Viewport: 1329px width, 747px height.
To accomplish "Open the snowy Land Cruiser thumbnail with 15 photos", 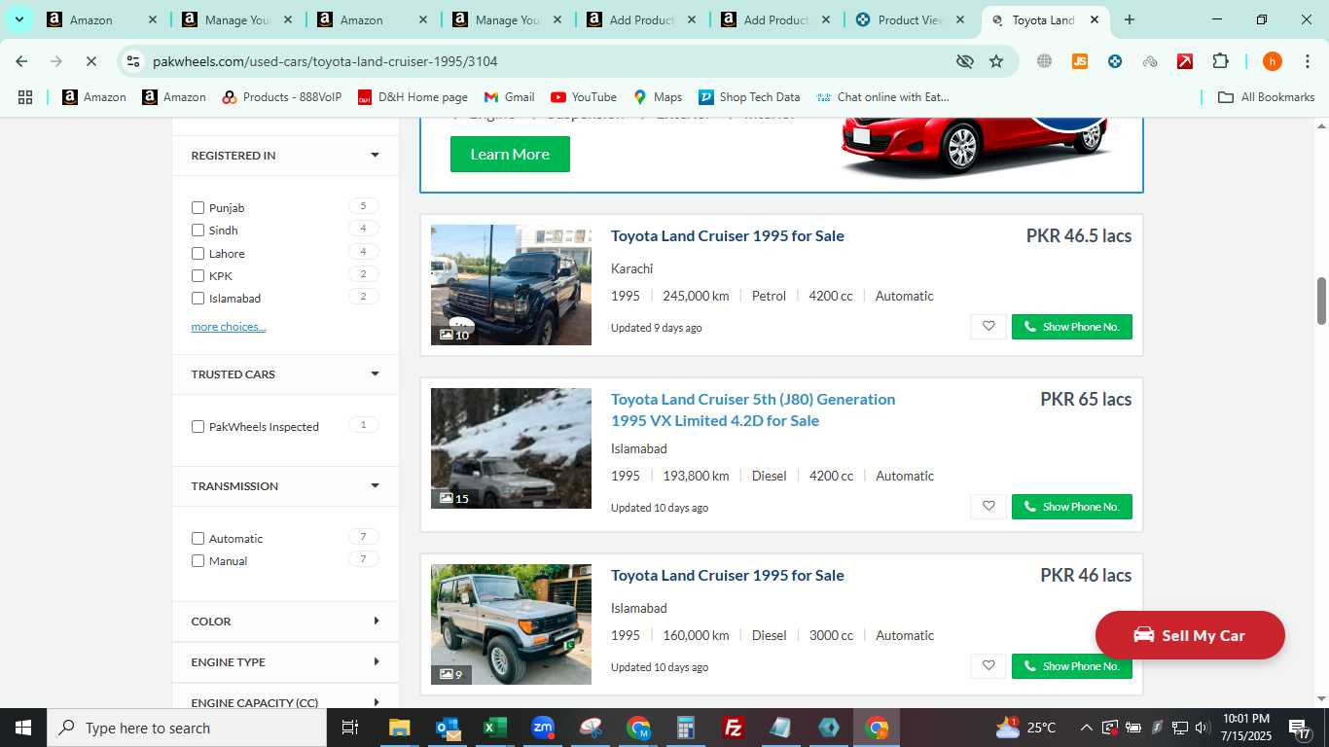I will (x=511, y=448).
